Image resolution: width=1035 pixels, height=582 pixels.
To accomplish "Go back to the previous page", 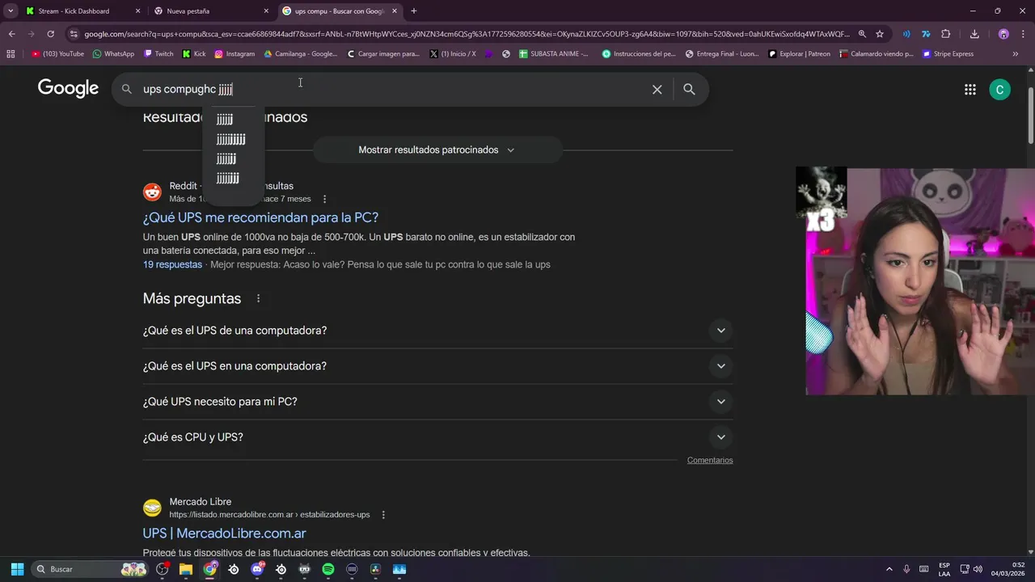I will point(11,34).
